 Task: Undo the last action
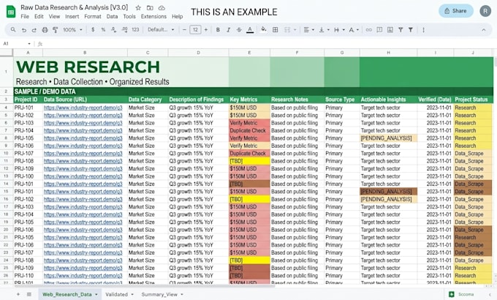click(24, 30)
